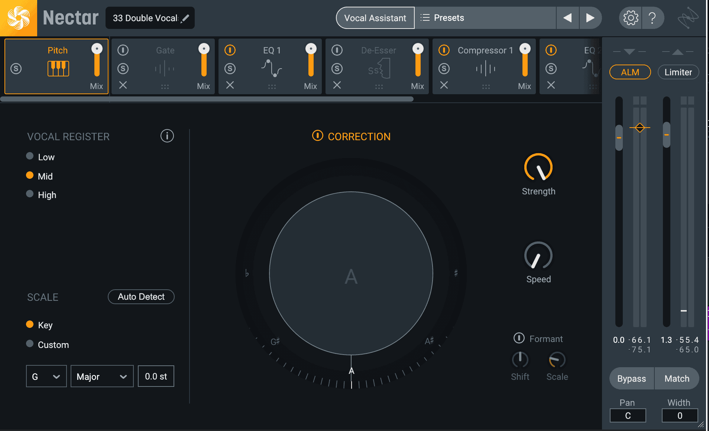Screen dimensions: 709x431
Task: Toggle the Correction power button
Action: (x=317, y=136)
